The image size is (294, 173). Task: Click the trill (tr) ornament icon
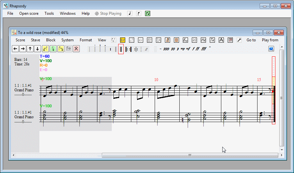pyautogui.click(x=140, y=40)
